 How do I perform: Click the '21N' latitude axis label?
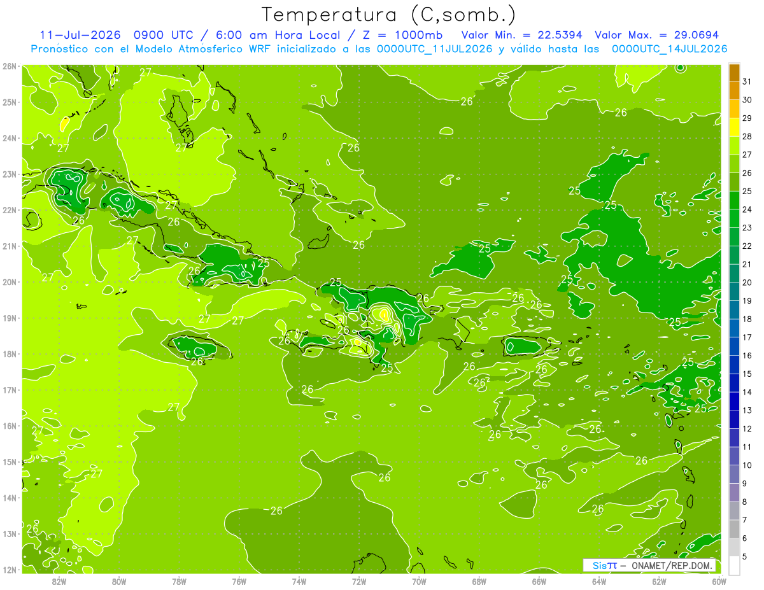coord(10,246)
